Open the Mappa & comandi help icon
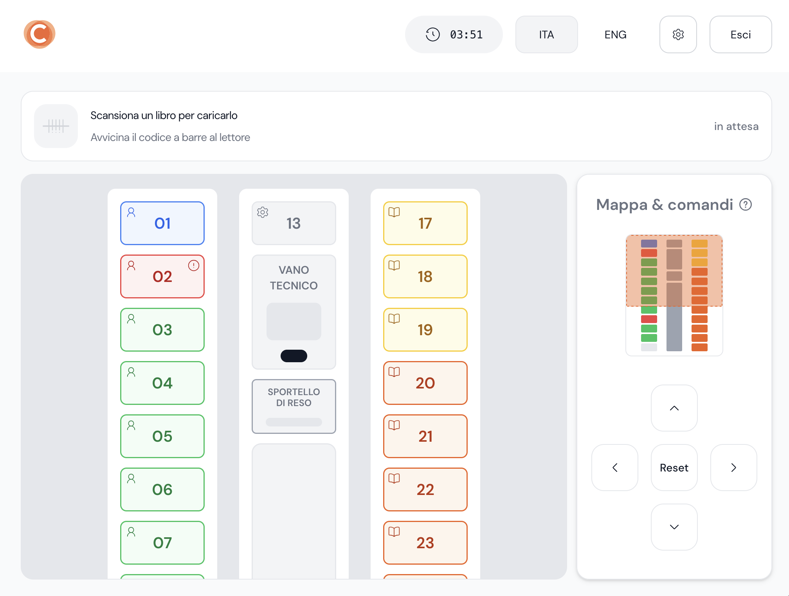The width and height of the screenshot is (789, 596). [x=746, y=204]
